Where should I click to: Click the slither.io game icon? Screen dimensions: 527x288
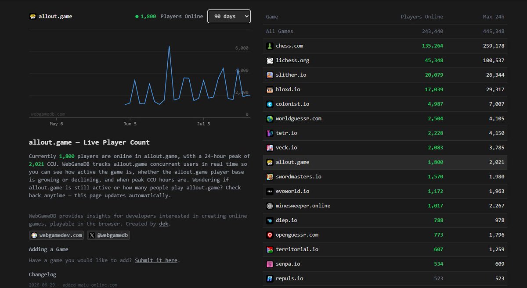pos(270,75)
